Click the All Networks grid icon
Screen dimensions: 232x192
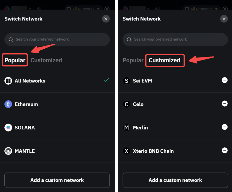click(x=8, y=81)
